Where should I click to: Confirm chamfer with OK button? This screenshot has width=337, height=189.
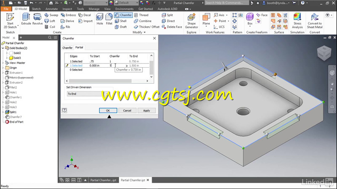[108, 110]
